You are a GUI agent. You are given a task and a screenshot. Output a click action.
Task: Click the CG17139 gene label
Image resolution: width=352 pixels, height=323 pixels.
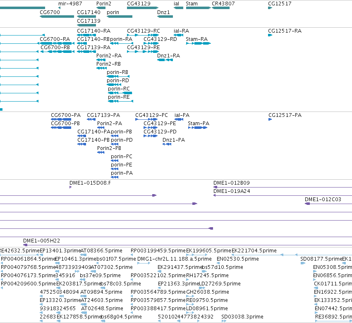[x=89, y=21]
